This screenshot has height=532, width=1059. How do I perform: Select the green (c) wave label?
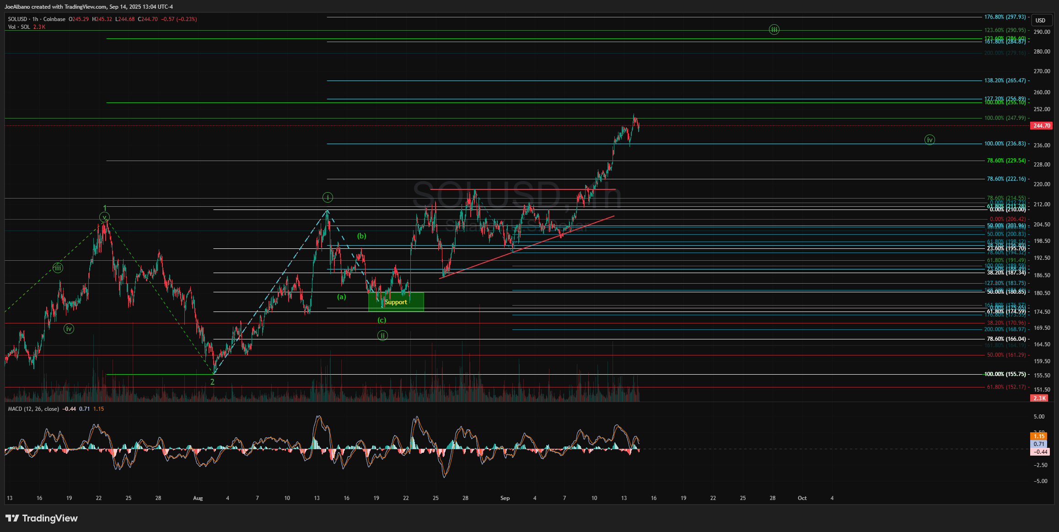pos(382,320)
